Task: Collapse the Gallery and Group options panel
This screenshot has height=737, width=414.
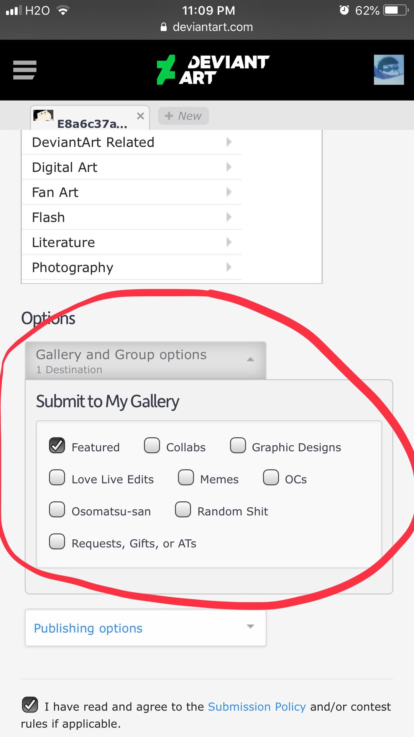Action: (146, 360)
